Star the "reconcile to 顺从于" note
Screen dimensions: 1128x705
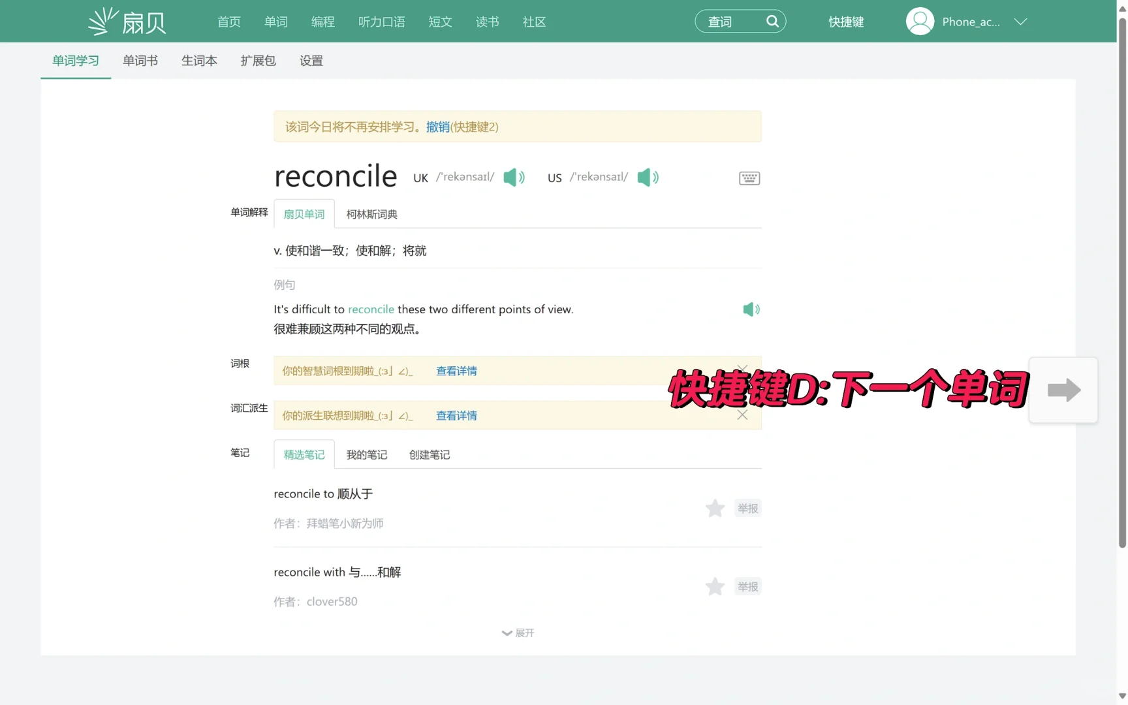click(715, 508)
